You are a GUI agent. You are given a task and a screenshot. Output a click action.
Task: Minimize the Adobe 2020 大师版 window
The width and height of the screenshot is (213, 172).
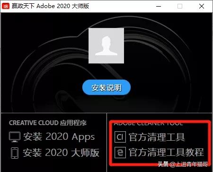(x=159, y=6)
